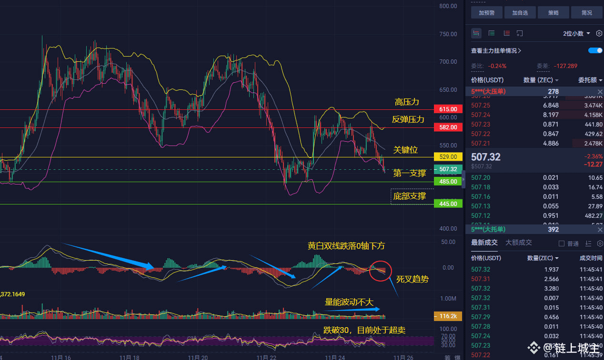
Task: Click the 582.00 red price line label
Action: 448,127
